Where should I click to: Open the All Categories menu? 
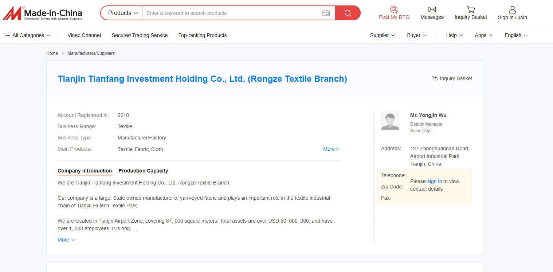tap(28, 35)
